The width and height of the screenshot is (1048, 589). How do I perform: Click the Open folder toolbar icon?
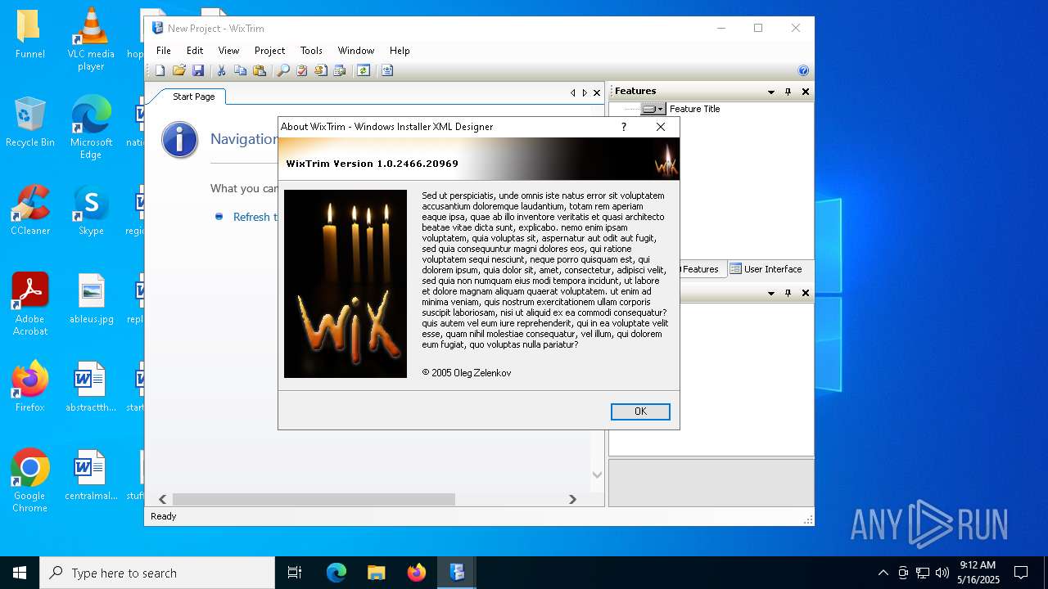179,71
